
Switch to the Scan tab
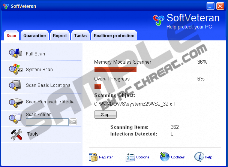pos(11,36)
